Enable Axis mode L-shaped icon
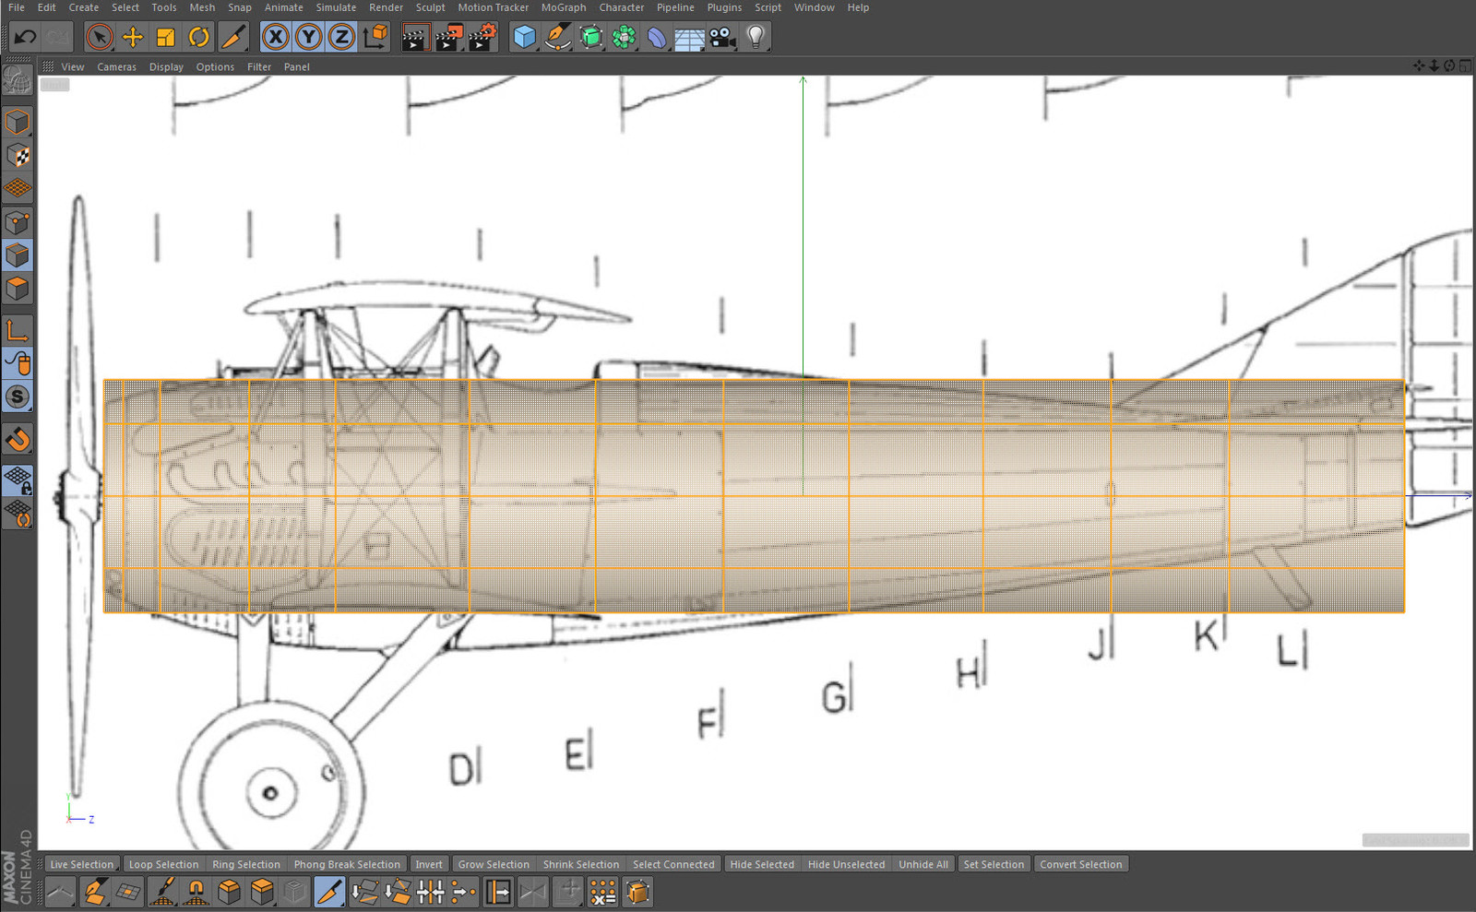Viewport: 1476px width, 912px height. 17,330
